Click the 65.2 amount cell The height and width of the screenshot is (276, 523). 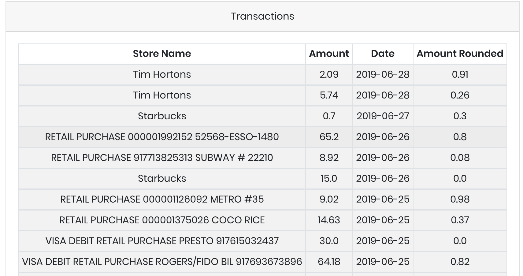click(x=329, y=137)
